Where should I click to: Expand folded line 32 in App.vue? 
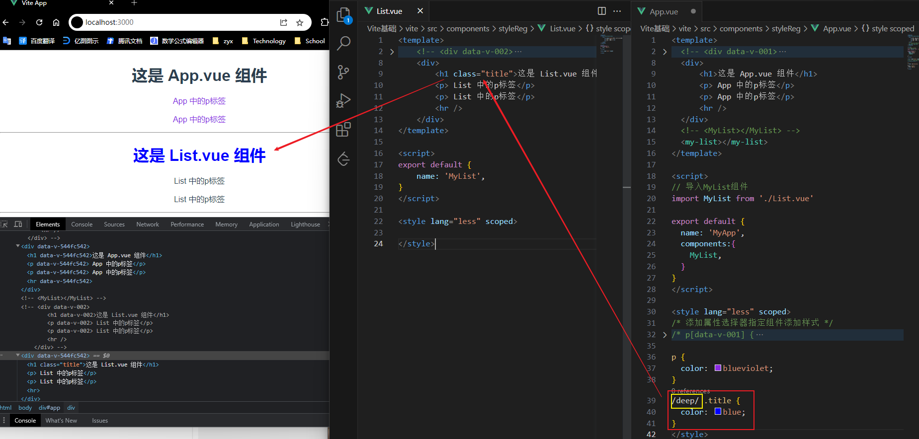665,335
